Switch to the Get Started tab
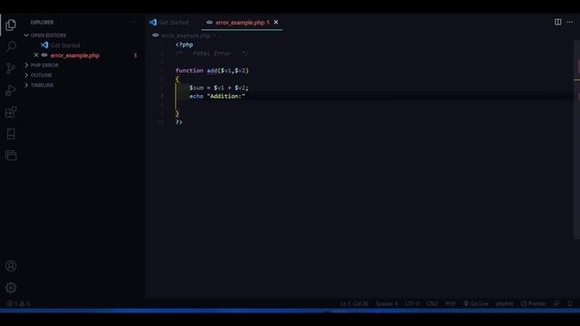 coord(174,22)
